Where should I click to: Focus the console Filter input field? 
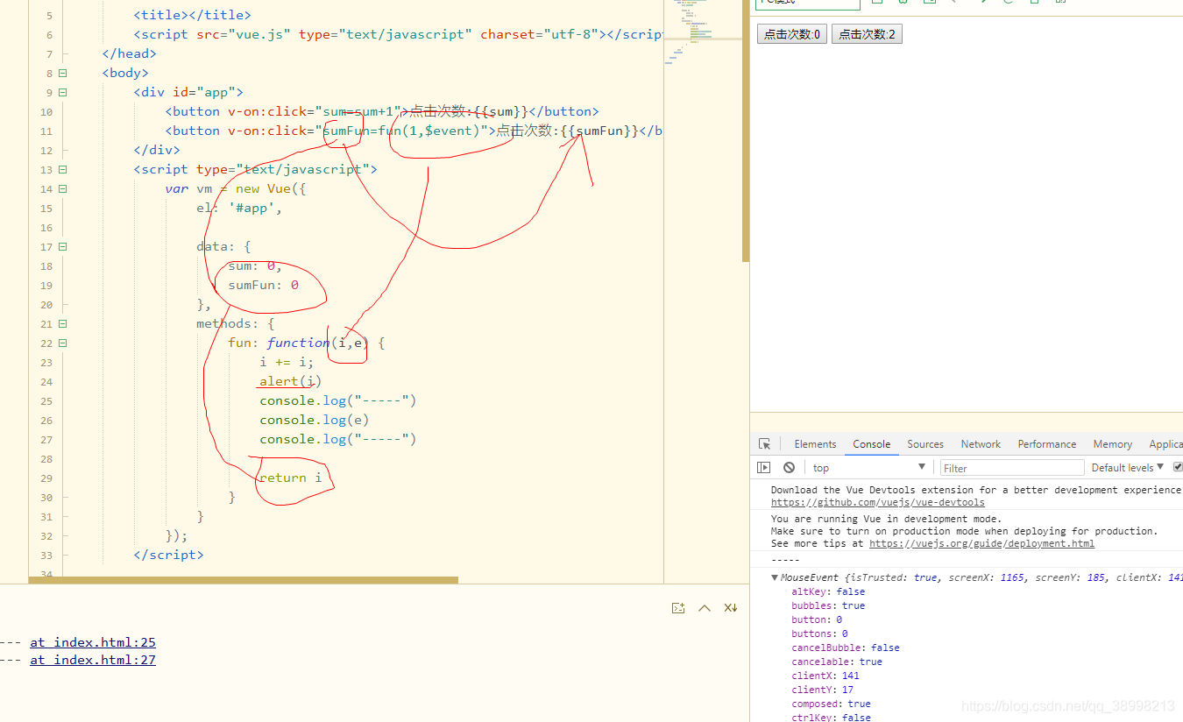click(x=1012, y=468)
